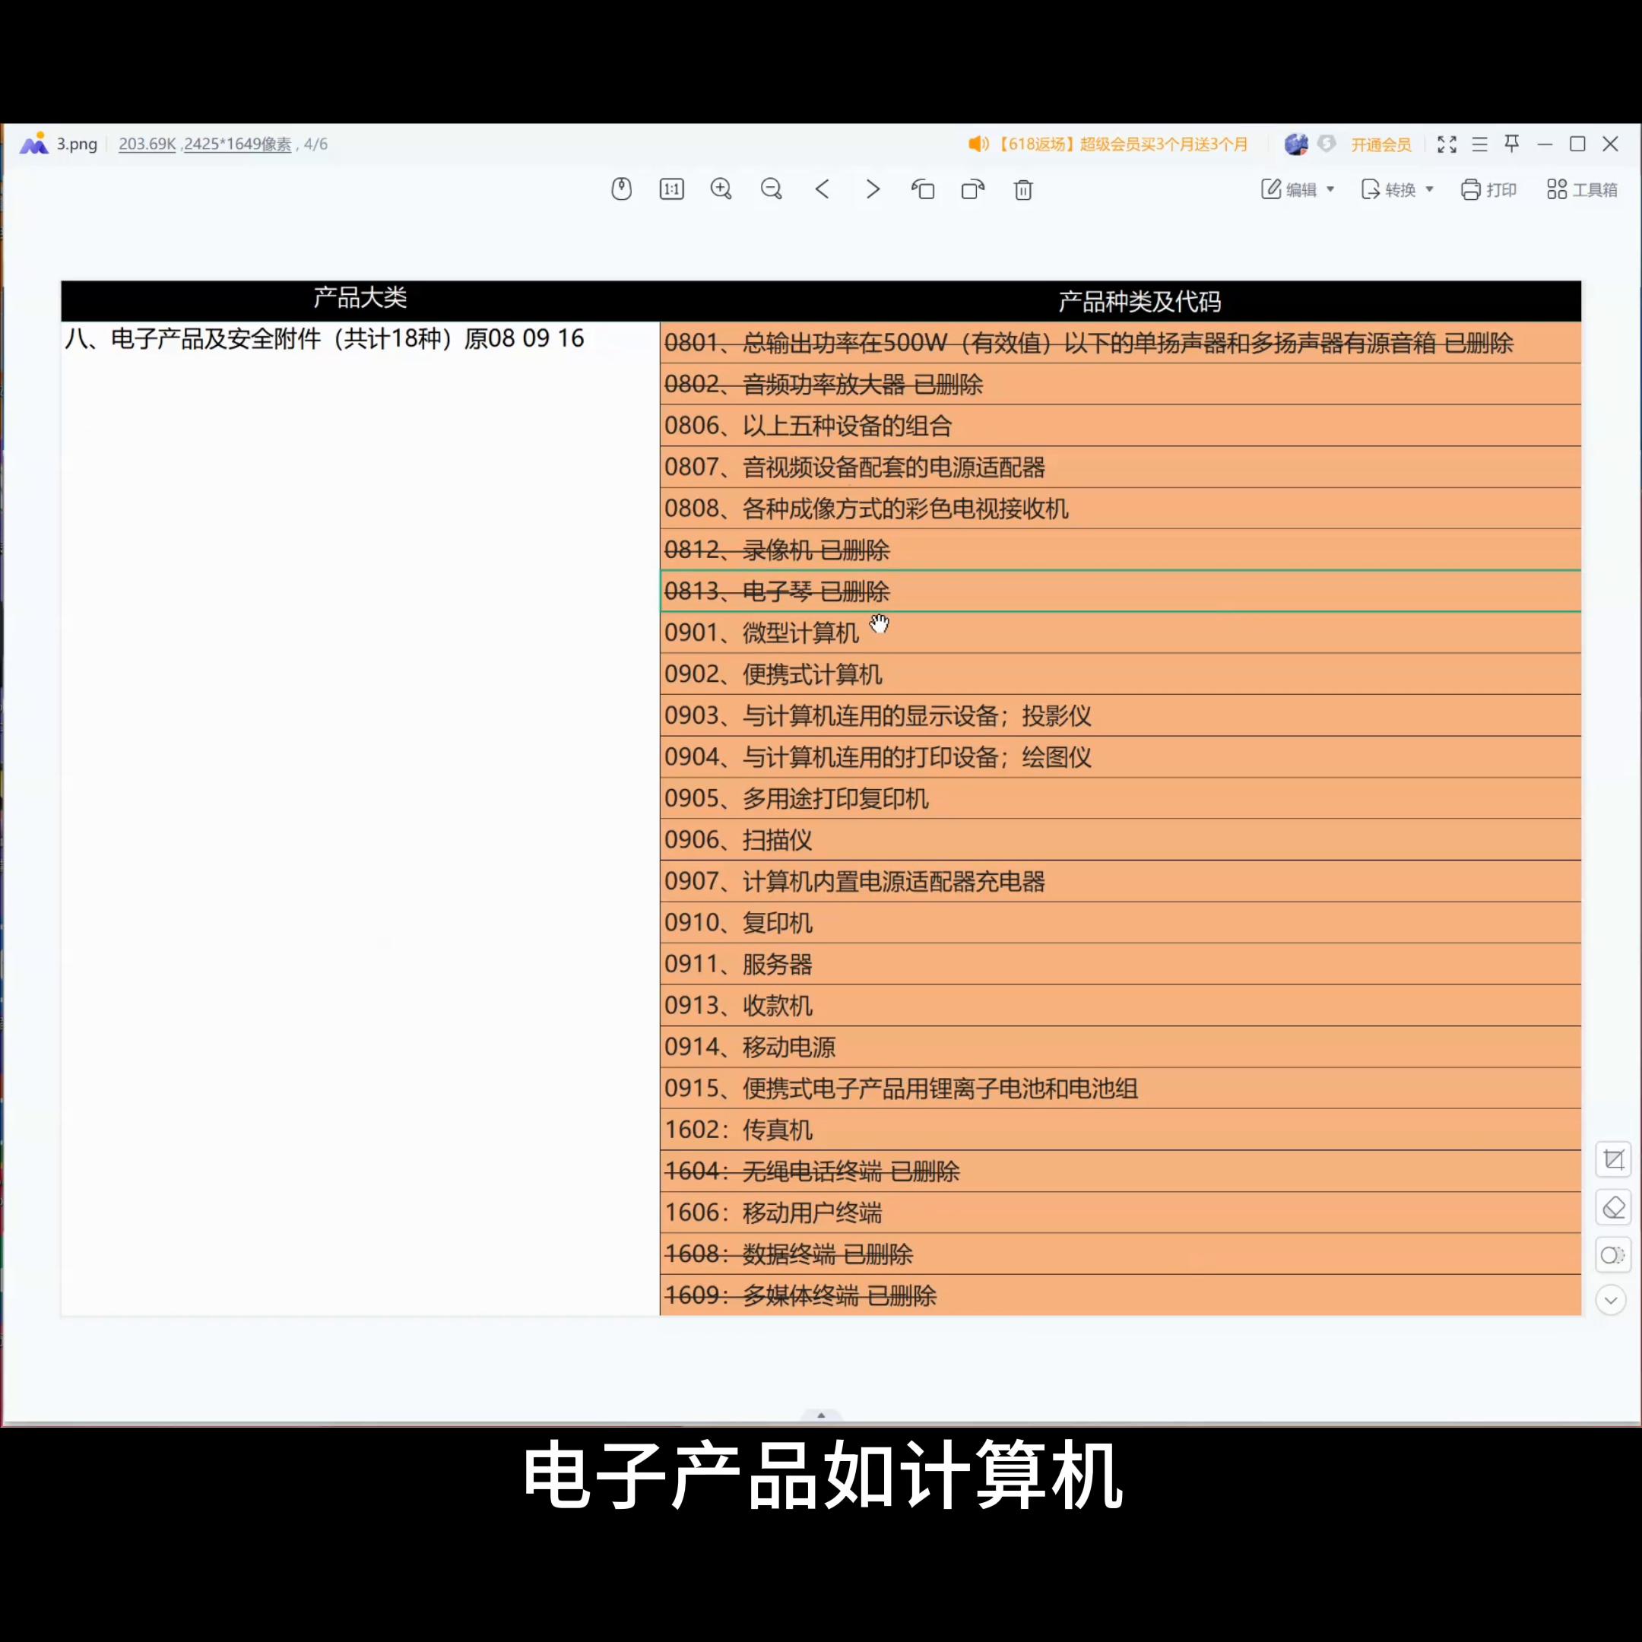This screenshot has width=1642, height=1642.
Task: Delete the current image with trash icon
Action: coord(1022,189)
